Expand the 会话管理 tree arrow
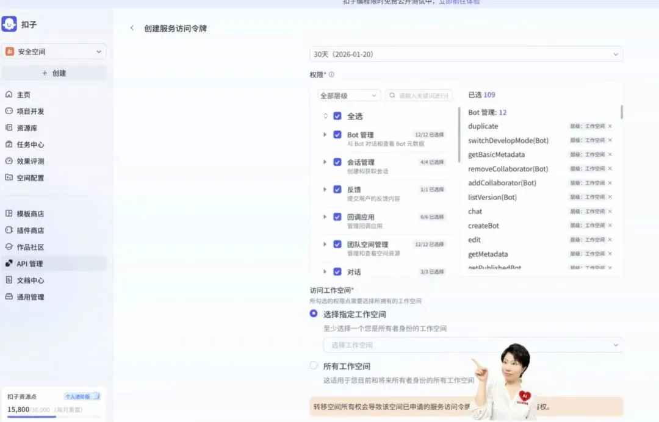Screen dimensions: 659x422 pos(325,162)
